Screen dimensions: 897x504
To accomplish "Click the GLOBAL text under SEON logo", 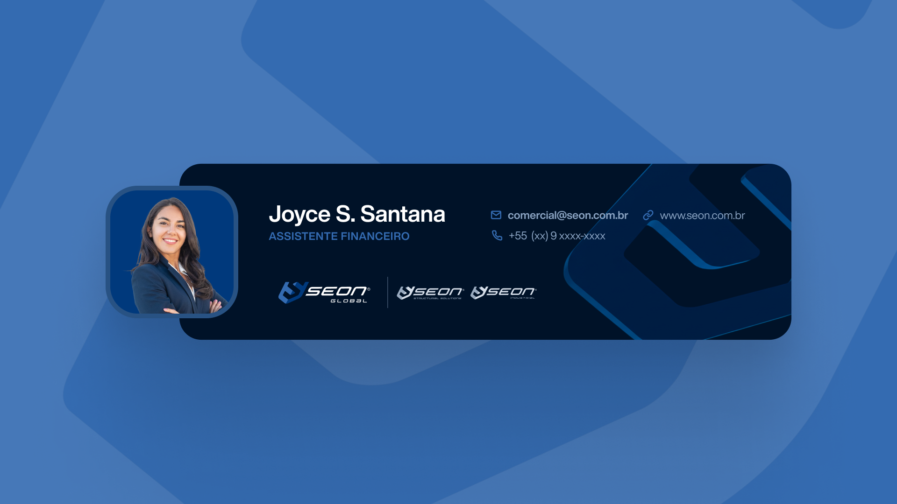I will 349,301.
